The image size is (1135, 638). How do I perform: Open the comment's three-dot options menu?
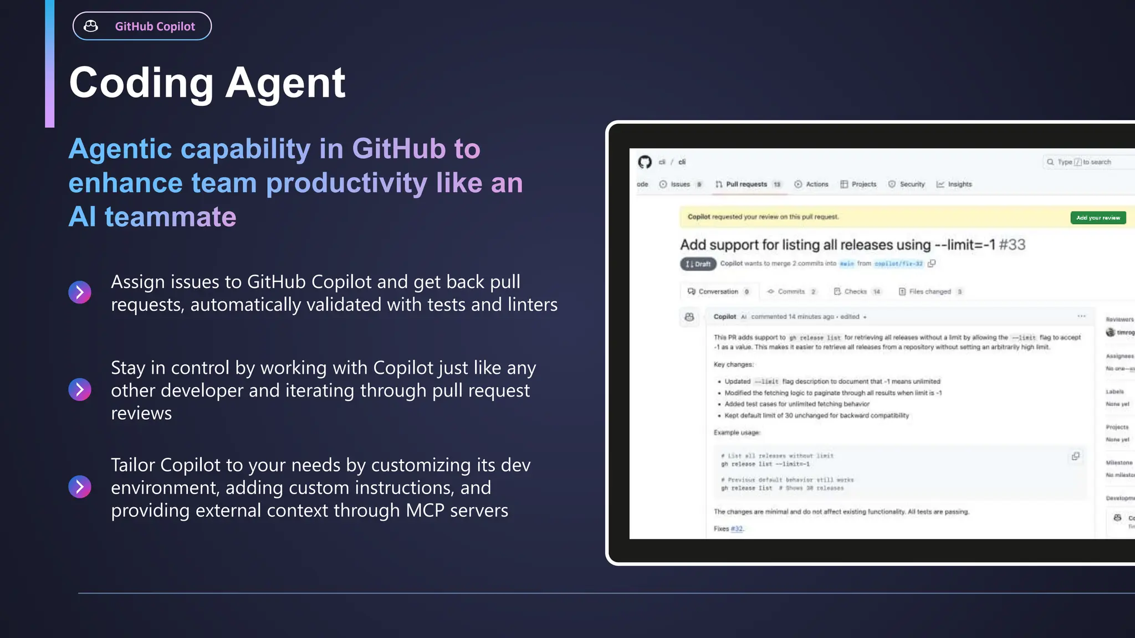tap(1081, 316)
